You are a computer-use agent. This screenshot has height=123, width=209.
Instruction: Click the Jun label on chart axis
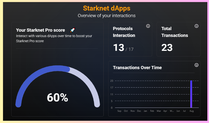tap(178, 111)
